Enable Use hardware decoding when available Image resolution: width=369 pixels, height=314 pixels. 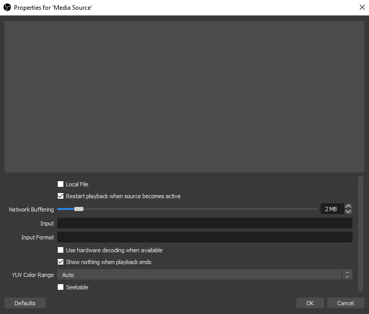tap(61, 250)
